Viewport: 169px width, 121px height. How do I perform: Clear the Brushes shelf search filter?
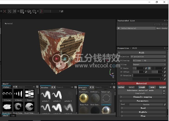pos(73,87)
